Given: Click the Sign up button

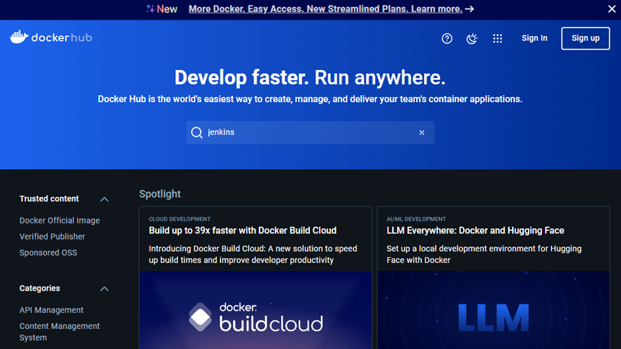Looking at the screenshot, I should coord(585,38).
